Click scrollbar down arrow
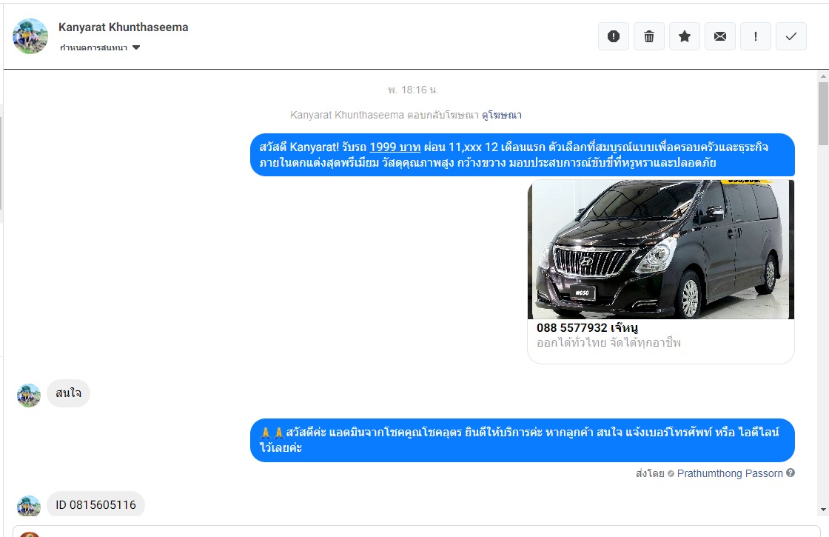Viewport: 829px width, 537px height. pyautogui.click(x=823, y=510)
